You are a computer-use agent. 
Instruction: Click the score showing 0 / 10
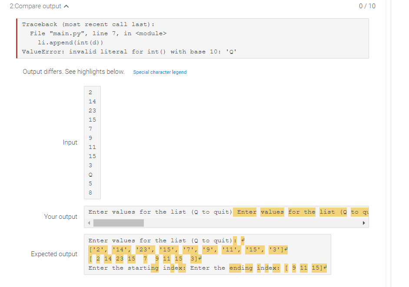pyautogui.click(x=367, y=6)
